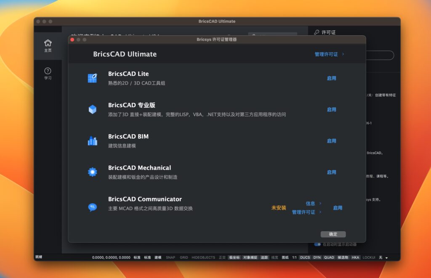431x278 pixels.
Task: Enable BricsCAD BIM via its 启用 link
Action: coord(331,140)
